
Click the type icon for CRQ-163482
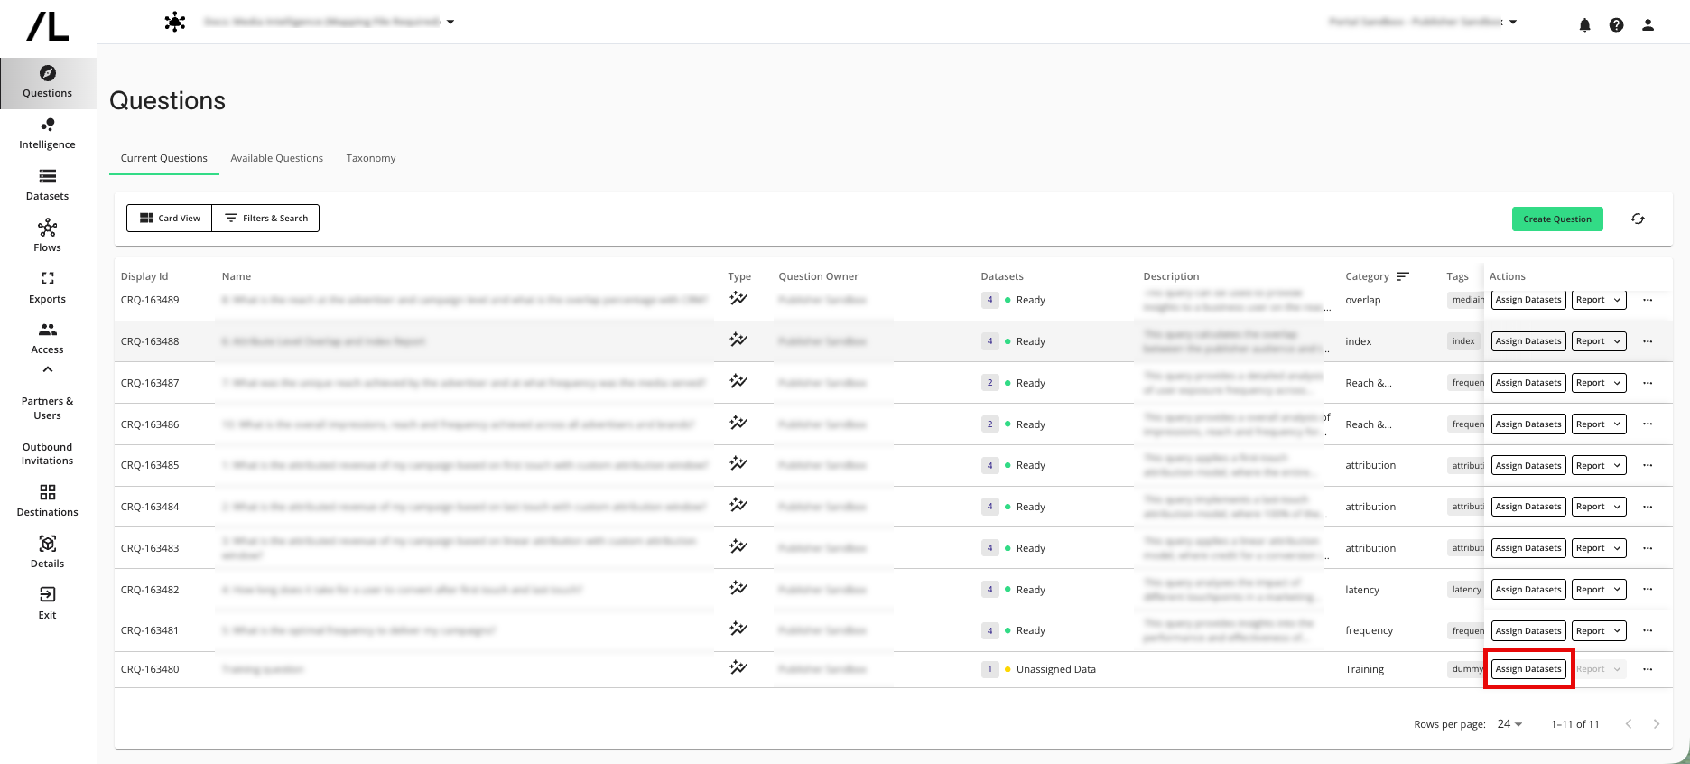(738, 588)
